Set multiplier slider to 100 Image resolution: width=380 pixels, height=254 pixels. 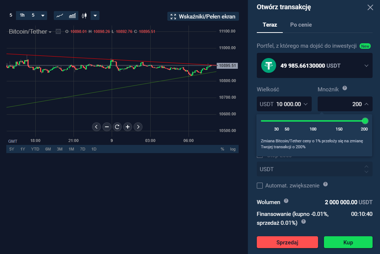tap(313, 121)
